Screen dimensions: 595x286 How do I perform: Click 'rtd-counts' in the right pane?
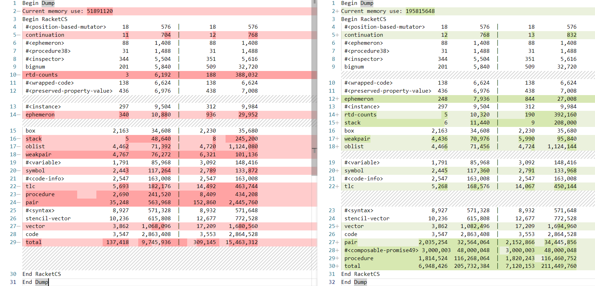360,115
